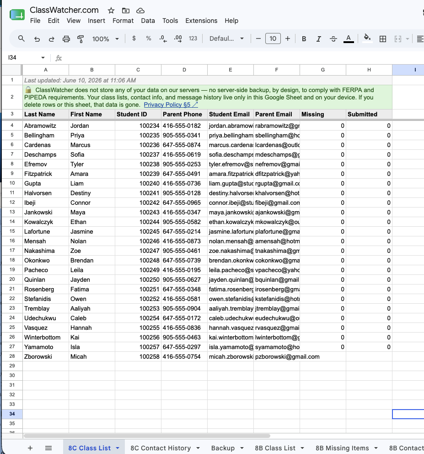Open the search menus magnifier
The width and height of the screenshot is (424, 454).
pos(21,38)
